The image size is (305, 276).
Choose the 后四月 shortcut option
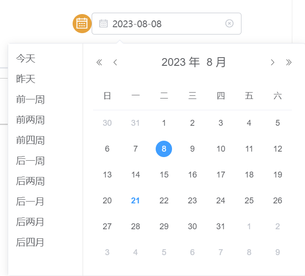[30, 242]
